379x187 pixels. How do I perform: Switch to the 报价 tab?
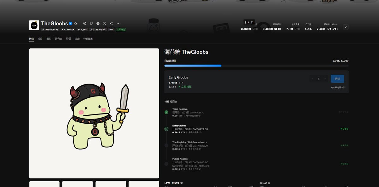49,39
